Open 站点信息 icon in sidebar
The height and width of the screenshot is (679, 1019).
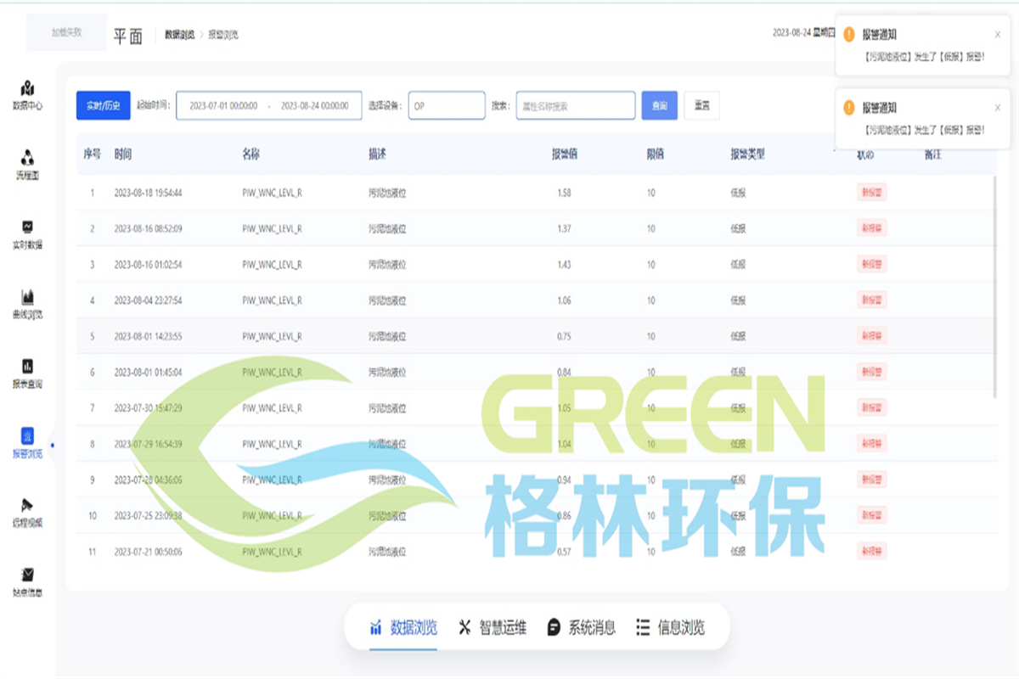(x=27, y=575)
